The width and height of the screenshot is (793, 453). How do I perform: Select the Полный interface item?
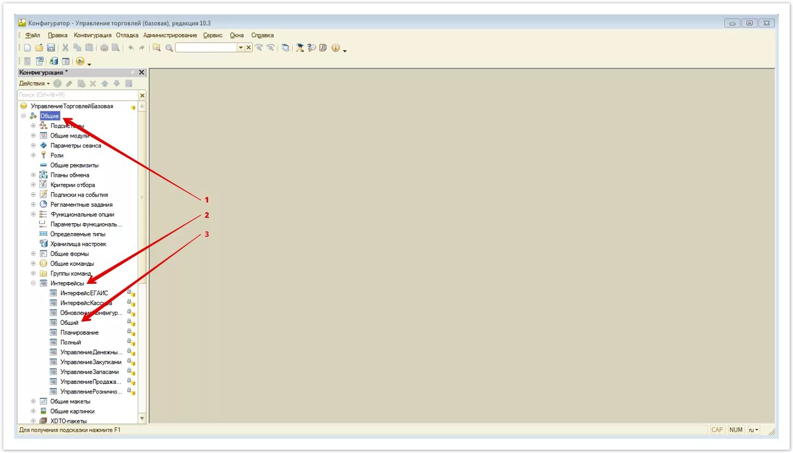pyautogui.click(x=71, y=342)
